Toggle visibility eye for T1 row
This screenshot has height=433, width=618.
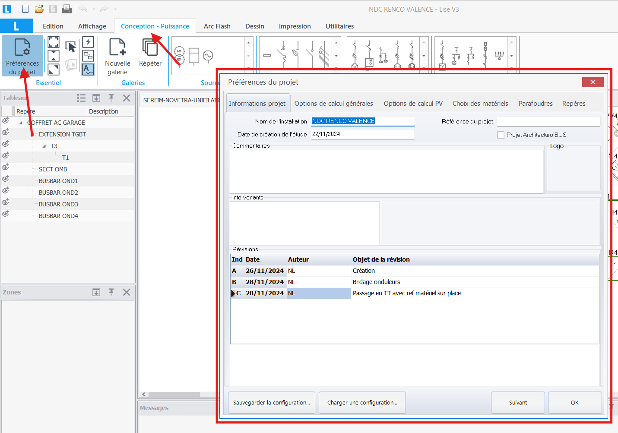point(5,155)
